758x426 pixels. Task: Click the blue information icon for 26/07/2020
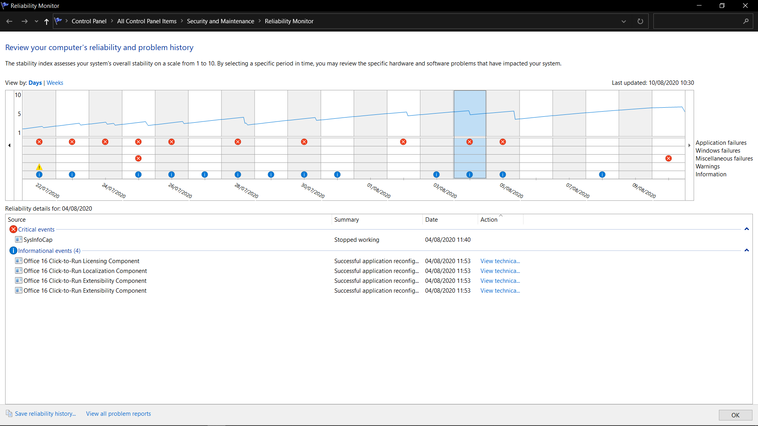pos(171,175)
